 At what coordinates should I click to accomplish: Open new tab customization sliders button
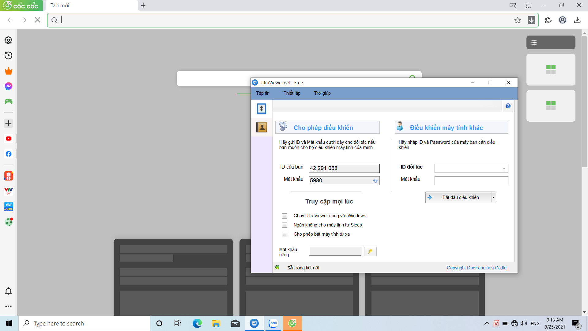(551, 43)
